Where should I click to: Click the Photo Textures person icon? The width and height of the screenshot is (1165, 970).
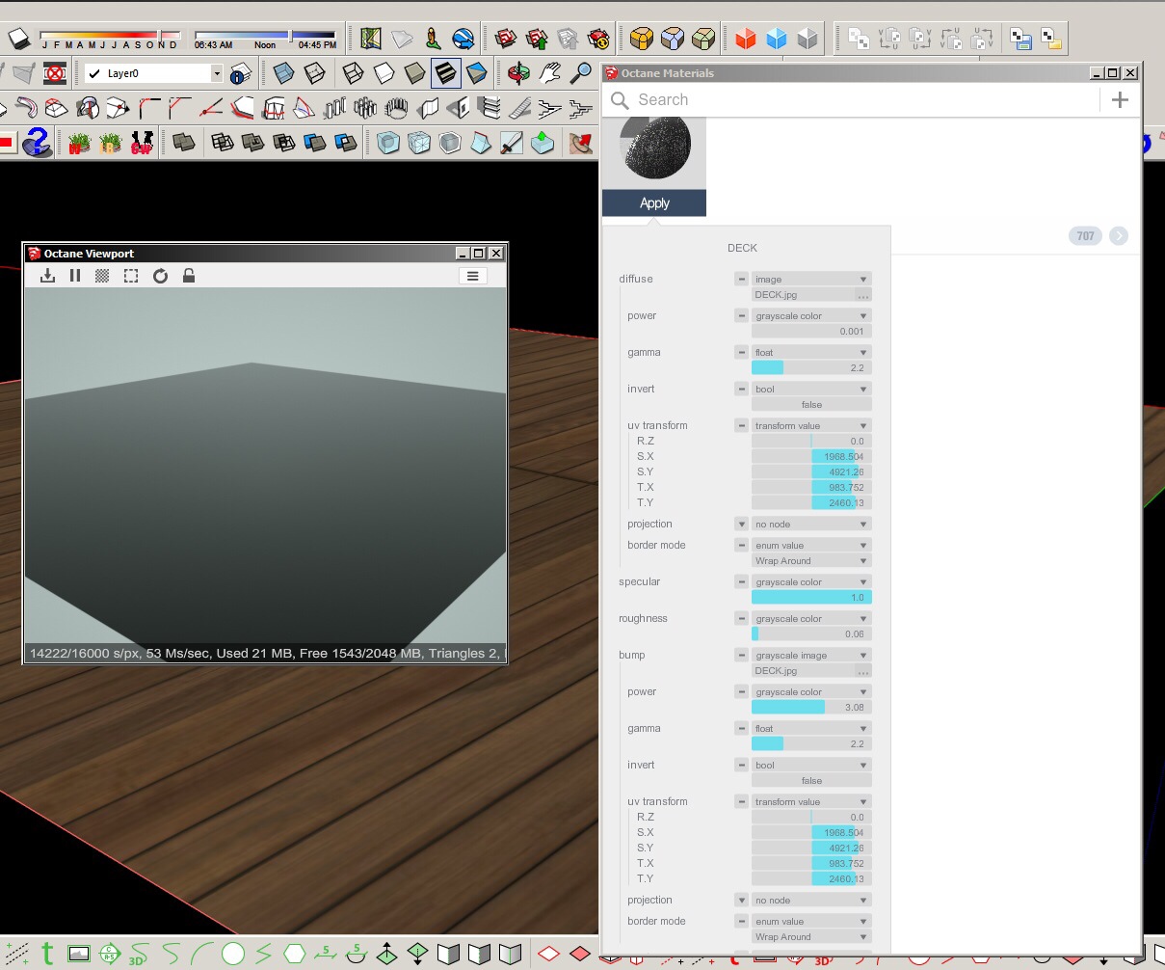(433, 39)
